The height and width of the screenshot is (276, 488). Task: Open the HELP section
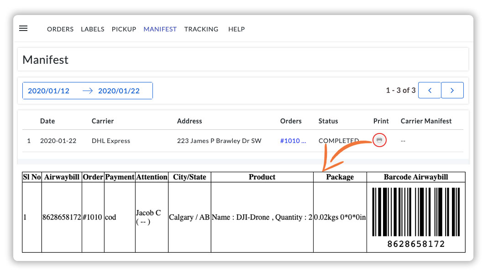pyautogui.click(x=236, y=29)
